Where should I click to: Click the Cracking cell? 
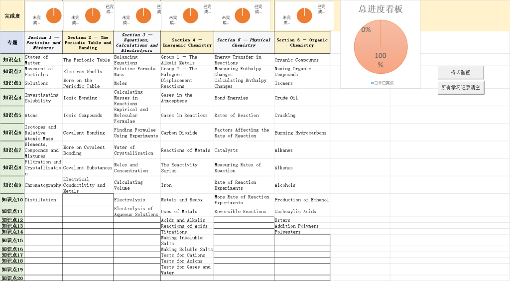pyautogui.click(x=302, y=115)
